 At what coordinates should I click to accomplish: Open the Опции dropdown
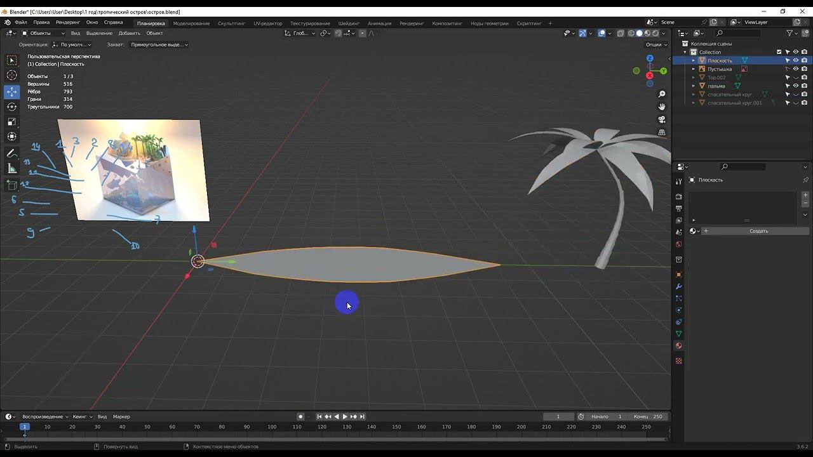click(x=656, y=44)
